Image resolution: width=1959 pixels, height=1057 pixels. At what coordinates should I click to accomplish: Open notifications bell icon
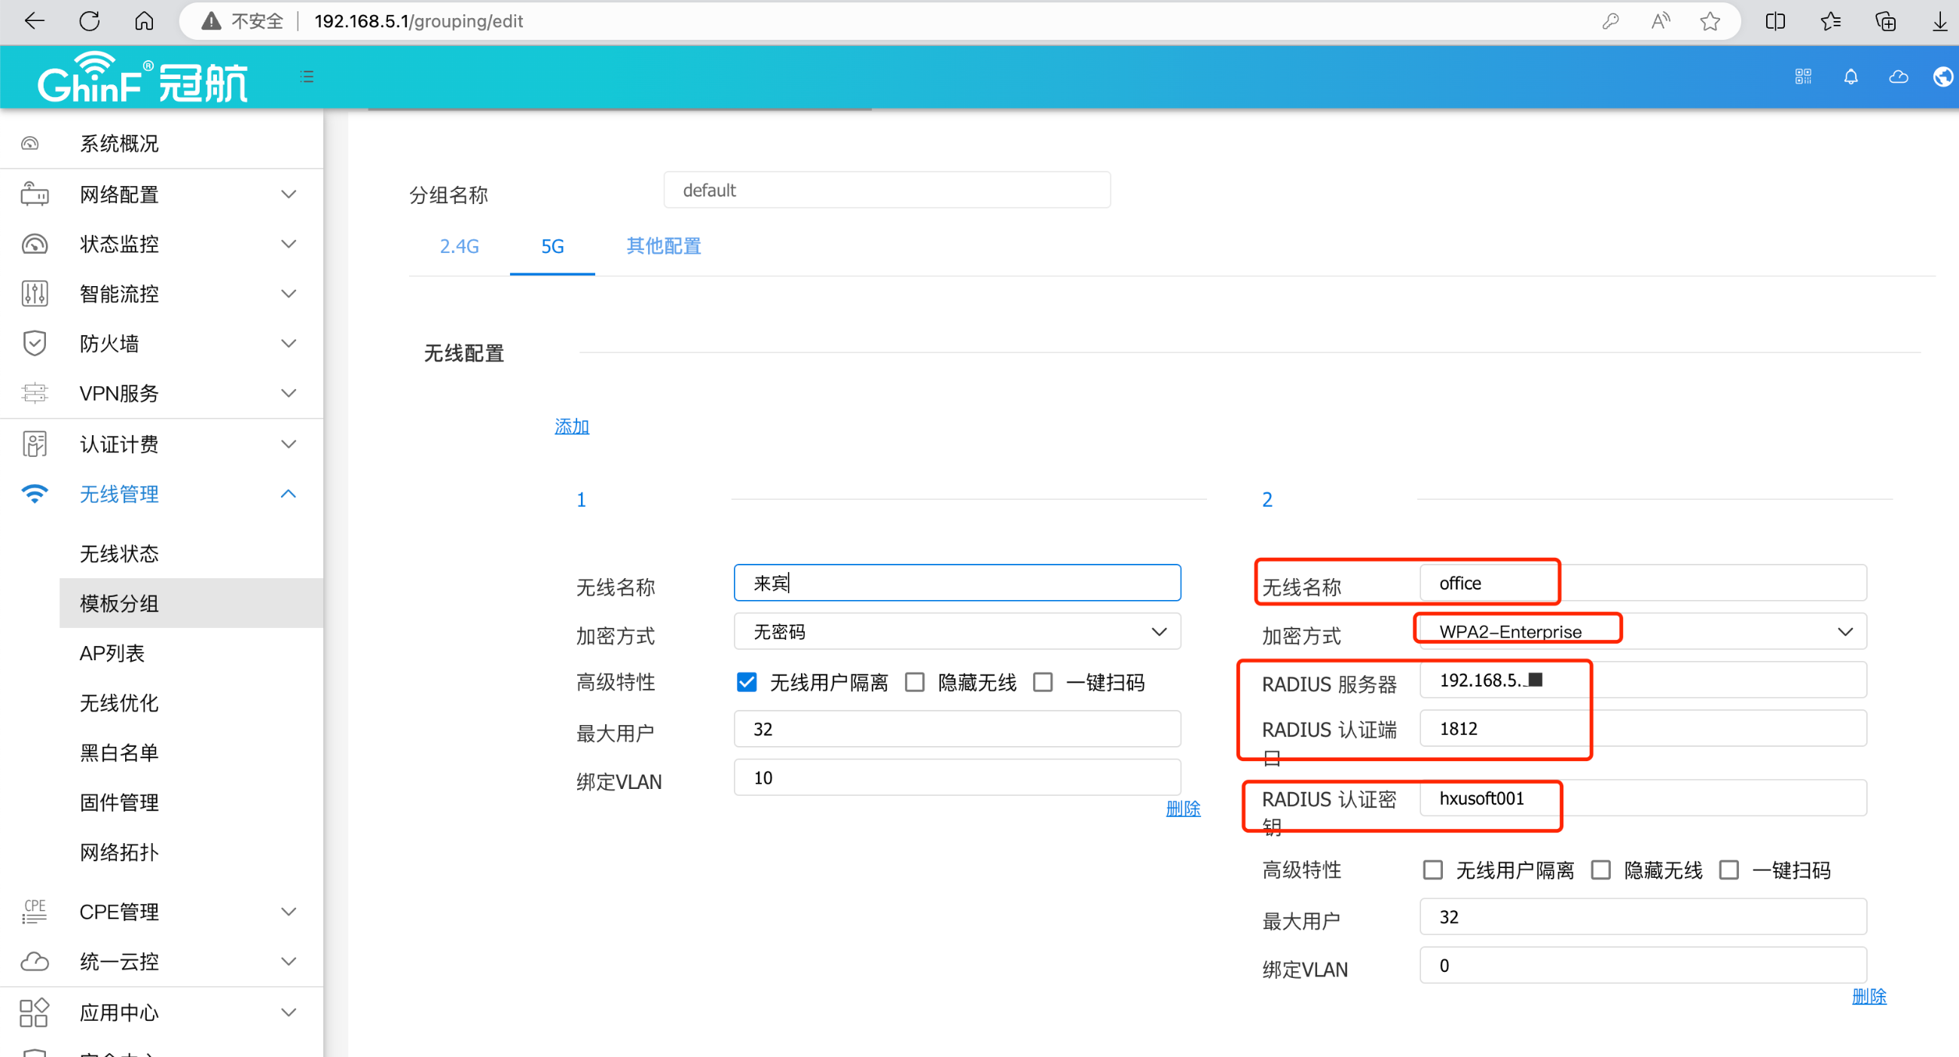[x=1851, y=76]
